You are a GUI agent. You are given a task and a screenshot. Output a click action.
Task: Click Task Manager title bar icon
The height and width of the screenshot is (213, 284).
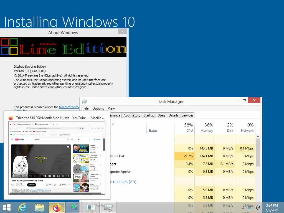pyautogui.click(x=84, y=102)
